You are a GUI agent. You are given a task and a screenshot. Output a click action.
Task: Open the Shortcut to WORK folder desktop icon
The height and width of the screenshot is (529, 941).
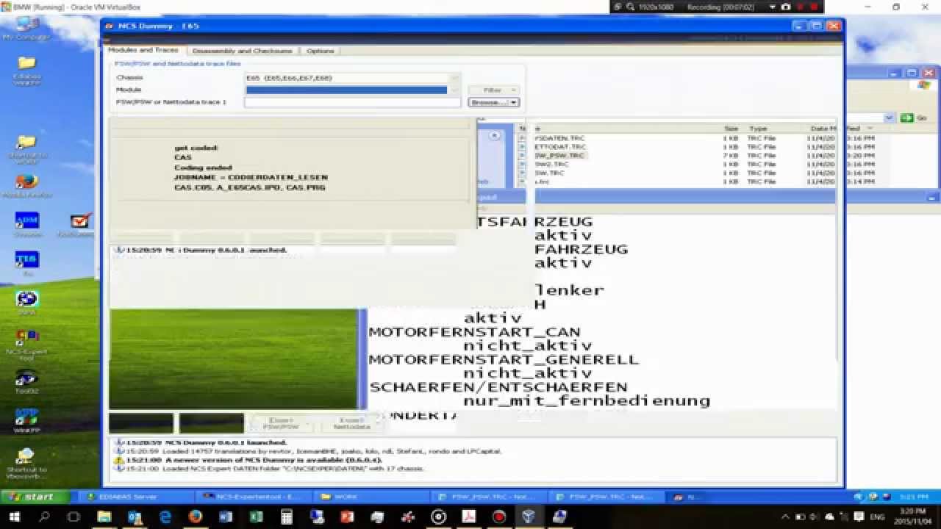tap(26, 148)
